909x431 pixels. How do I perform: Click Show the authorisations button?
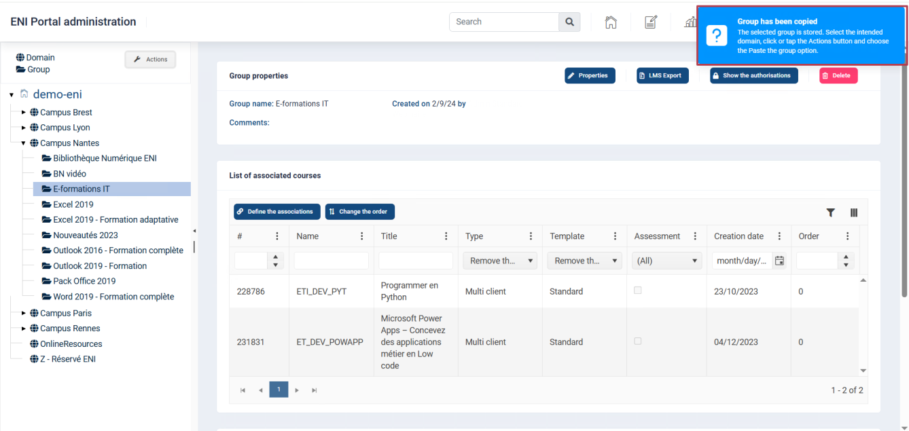754,75
